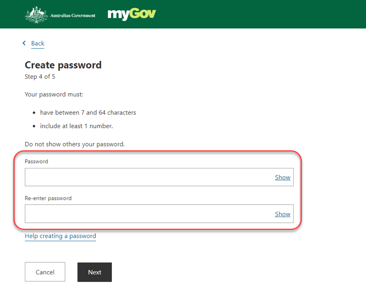Show the Re-enter password contents
The width and height of the screenshot is (366, 289).
pyautogui.click(x=282, y=214)
